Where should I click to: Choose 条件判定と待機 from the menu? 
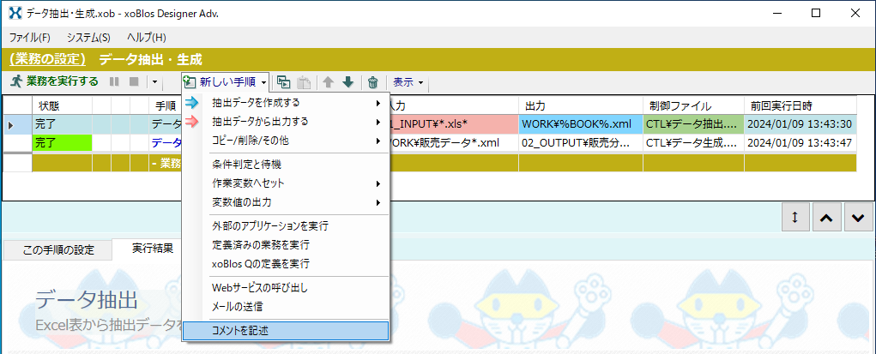click(x=286, y=165)
